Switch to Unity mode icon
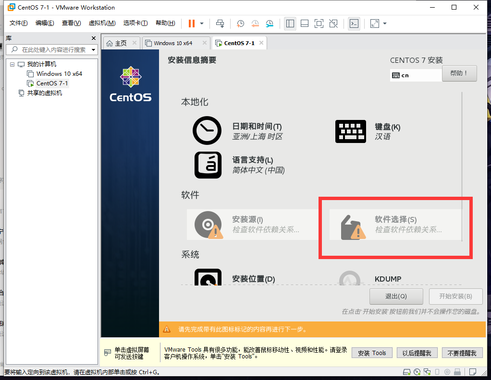 point(333,24)
